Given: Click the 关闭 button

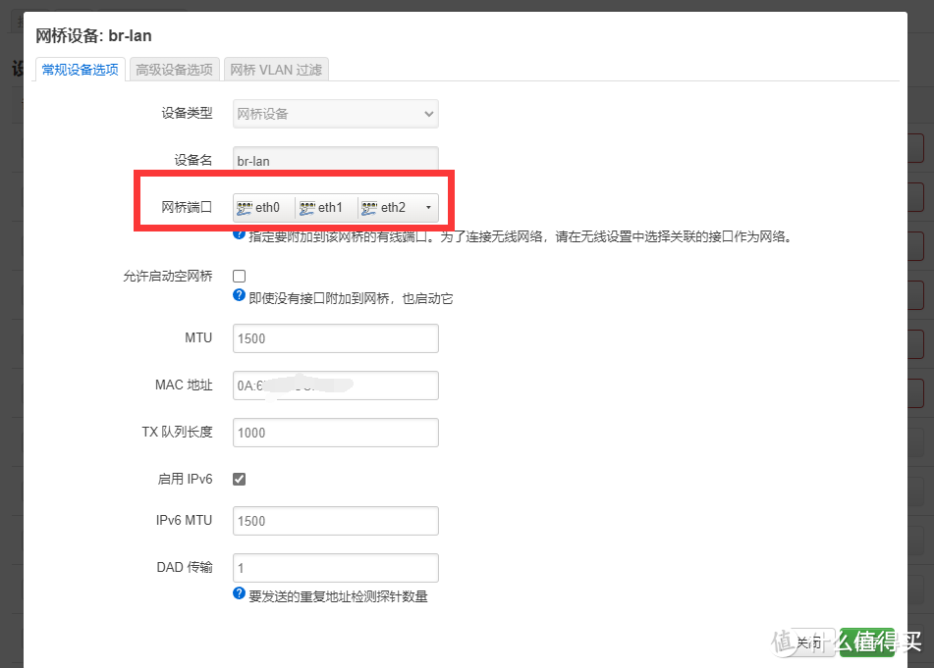Looking at the screenshot, I should [x=811, y=642].
